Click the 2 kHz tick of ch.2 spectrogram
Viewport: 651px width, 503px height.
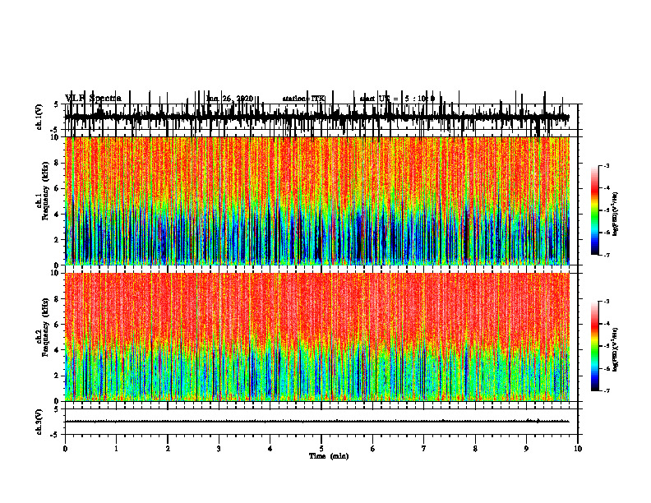tap(58, 376)
